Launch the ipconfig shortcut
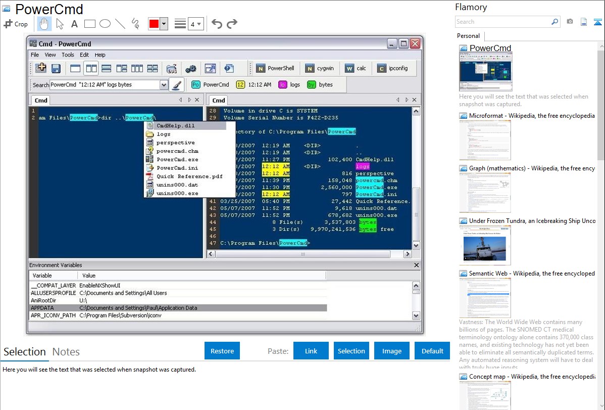This screenshot has width=605, height=410. pyautogui.click(x=392, y=68)
